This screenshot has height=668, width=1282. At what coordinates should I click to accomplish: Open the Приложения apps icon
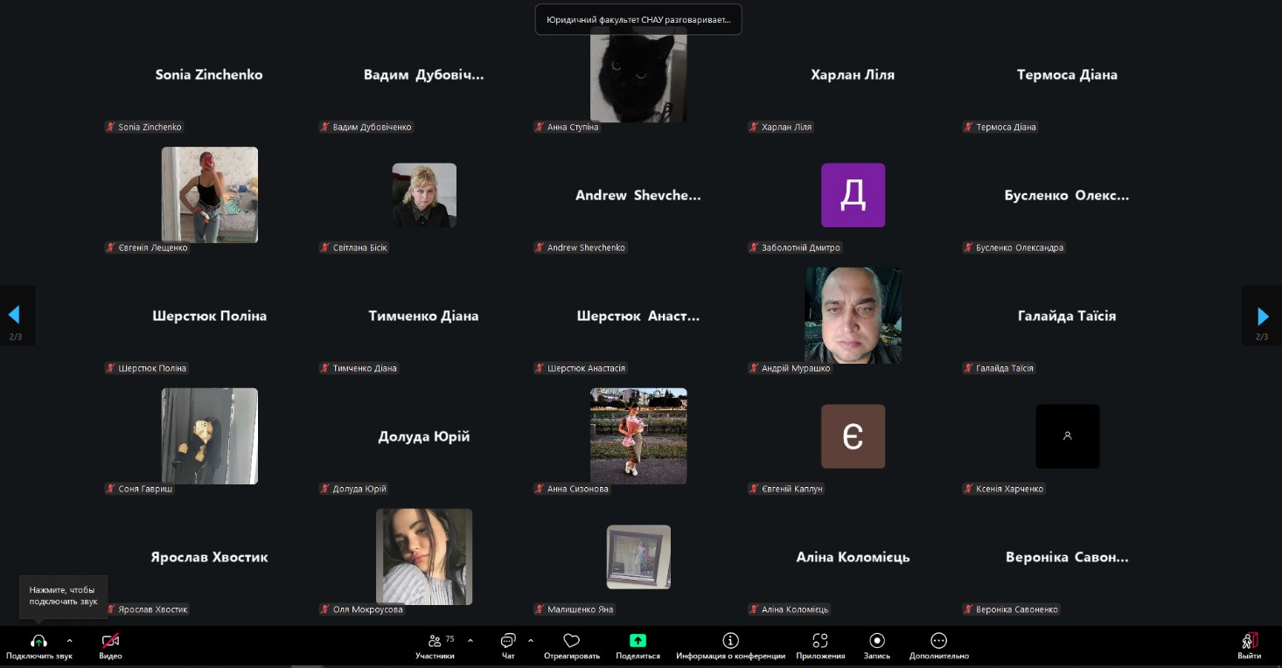[820, 641]
